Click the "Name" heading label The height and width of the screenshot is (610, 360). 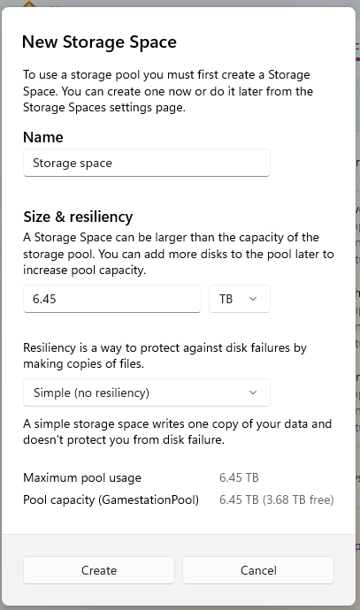[42, 137]
